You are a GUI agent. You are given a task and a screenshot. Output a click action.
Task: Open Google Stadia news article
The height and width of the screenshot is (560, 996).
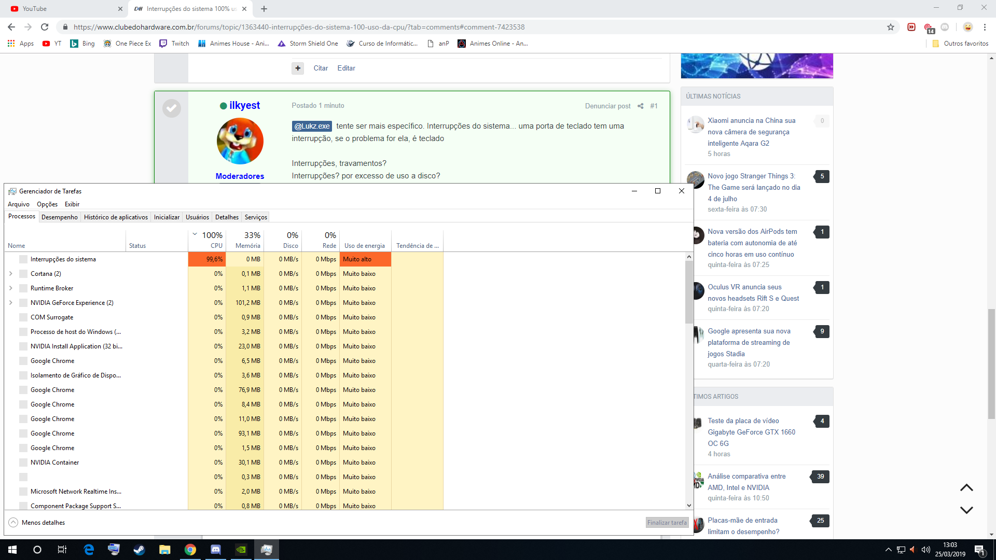coord(749,342)
